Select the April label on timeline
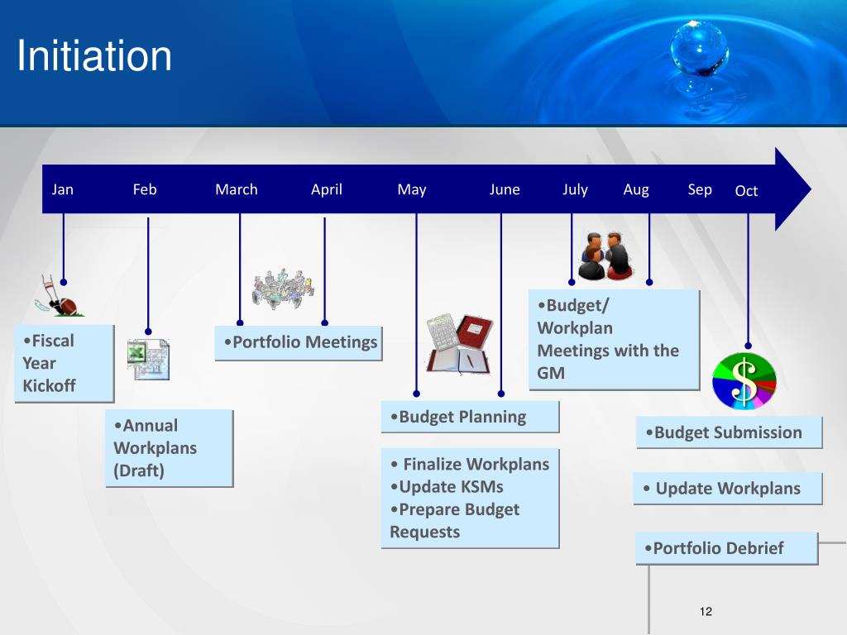847x635 pixels. point(326,189)
